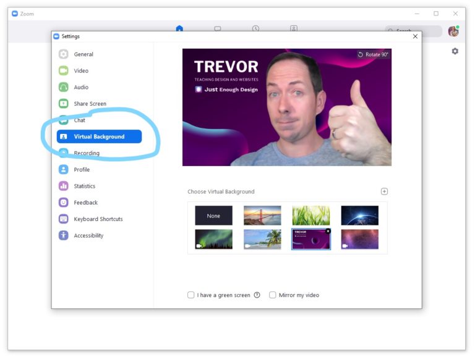
Task: Open Keyboard Shortcuts keyboard icon
Action: [63, 219]
